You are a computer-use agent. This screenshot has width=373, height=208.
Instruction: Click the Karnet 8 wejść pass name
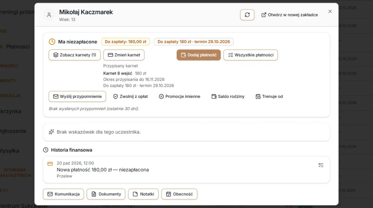point(118,74)
